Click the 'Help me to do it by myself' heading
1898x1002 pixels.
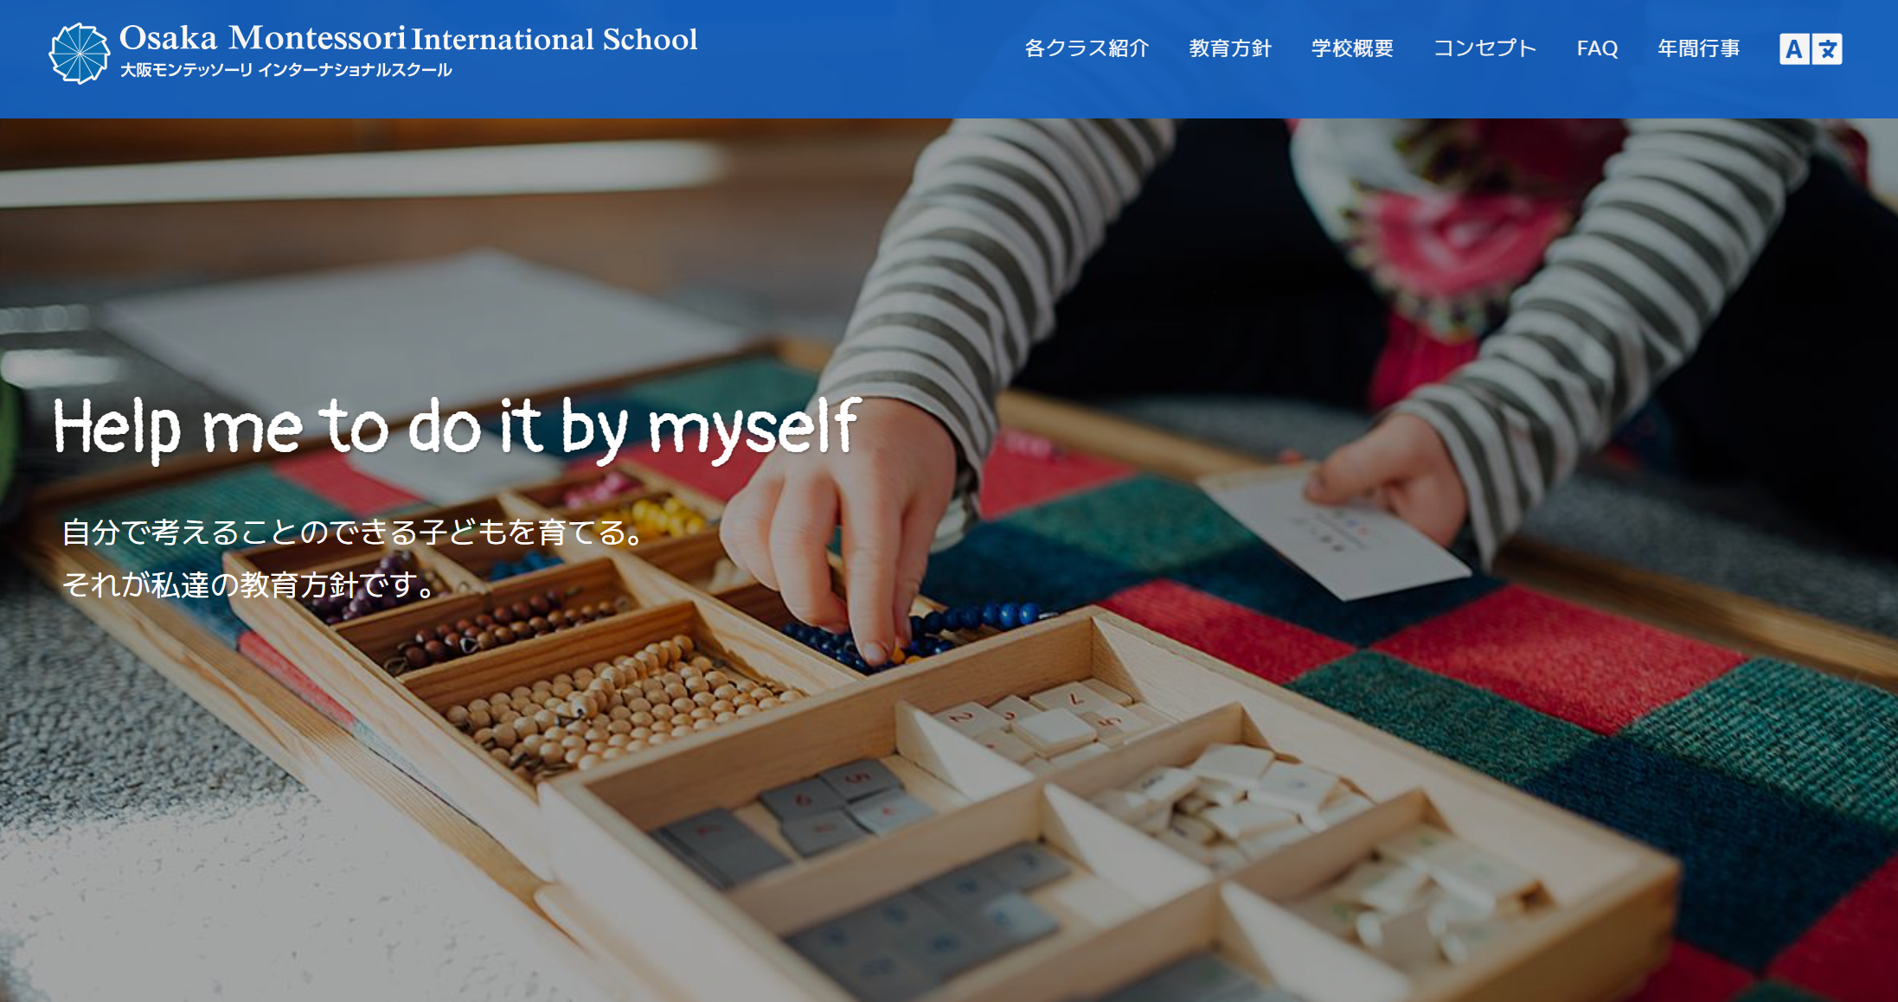pos(457,427)
